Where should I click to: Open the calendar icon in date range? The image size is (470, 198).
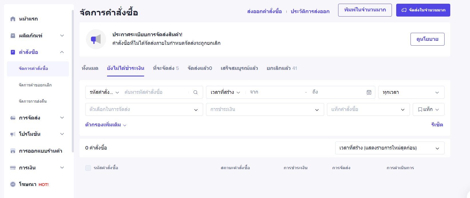pyautogui.click(x=369, y=92)
